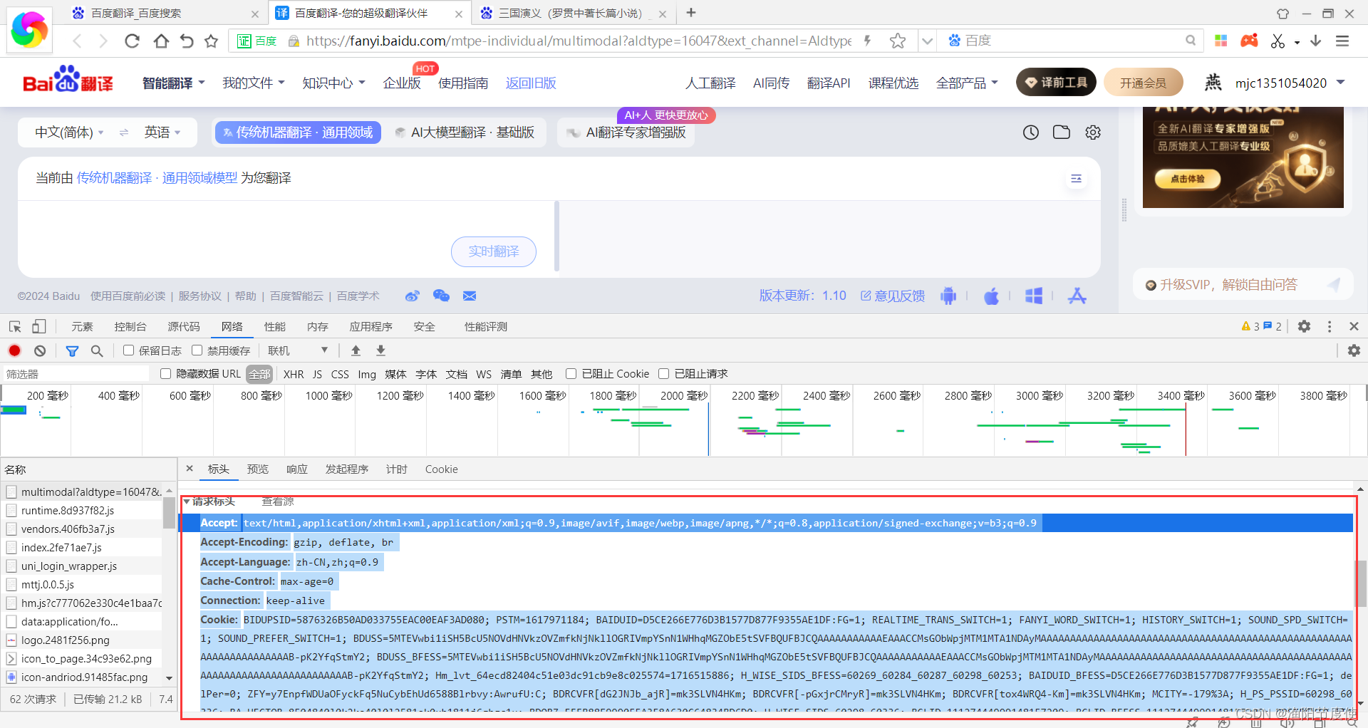The height and width of the screenshot is (728, 1368).
Task: Stop recording network log red button
Action: point(14,350)
